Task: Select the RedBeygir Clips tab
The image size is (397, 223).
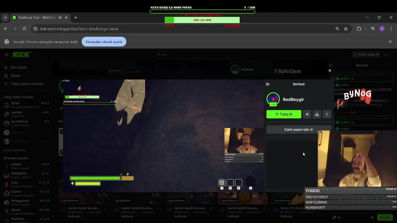Action: click(40, 18)
